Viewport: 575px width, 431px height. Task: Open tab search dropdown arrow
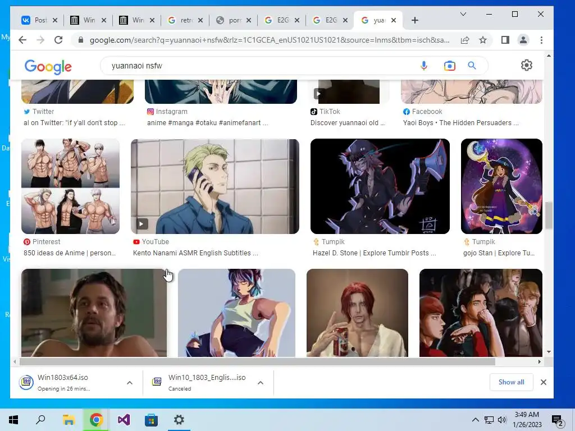[x=463, y=14]
